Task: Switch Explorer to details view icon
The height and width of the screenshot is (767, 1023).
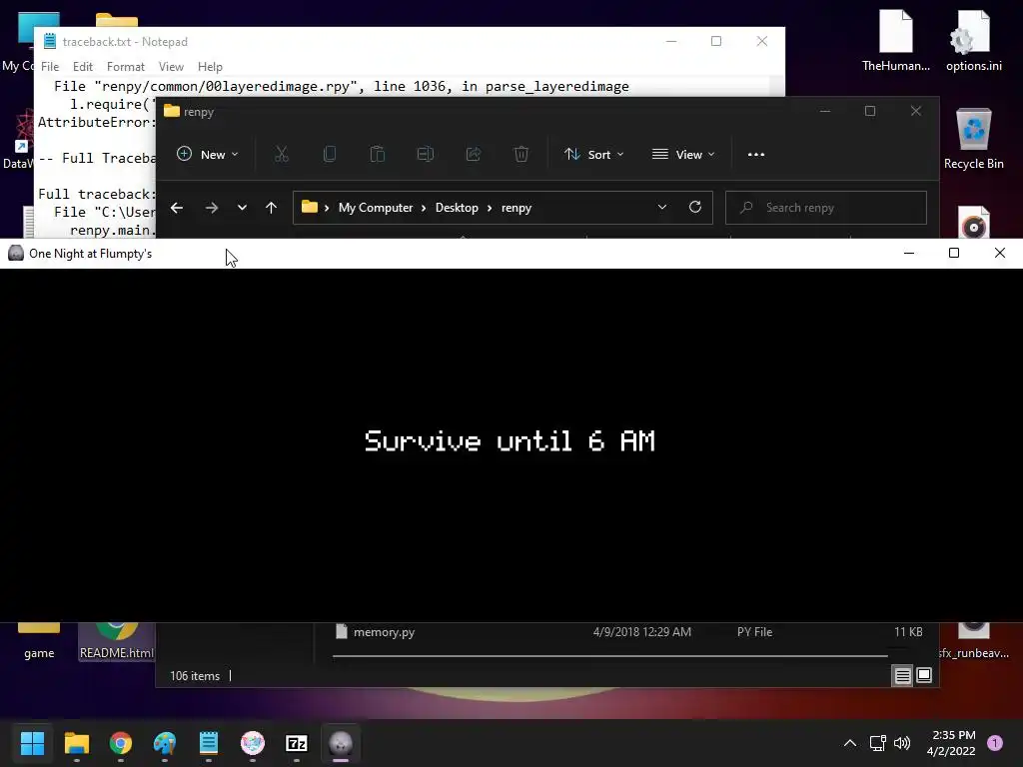Action: coord(902,676)
